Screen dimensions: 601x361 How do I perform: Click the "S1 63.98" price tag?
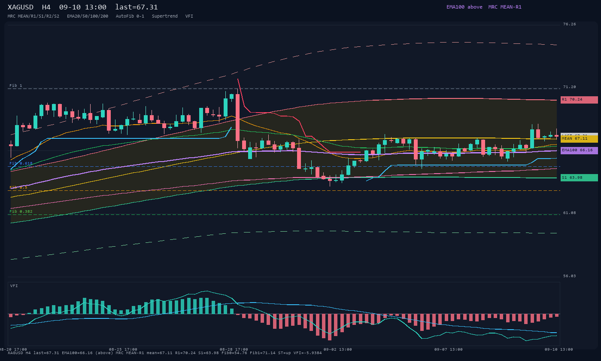tap(579, 177)
